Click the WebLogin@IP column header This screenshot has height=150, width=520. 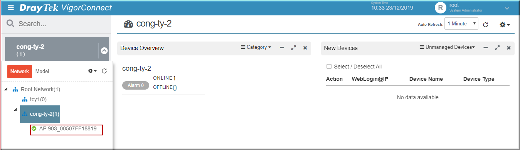tap(370, 79)
